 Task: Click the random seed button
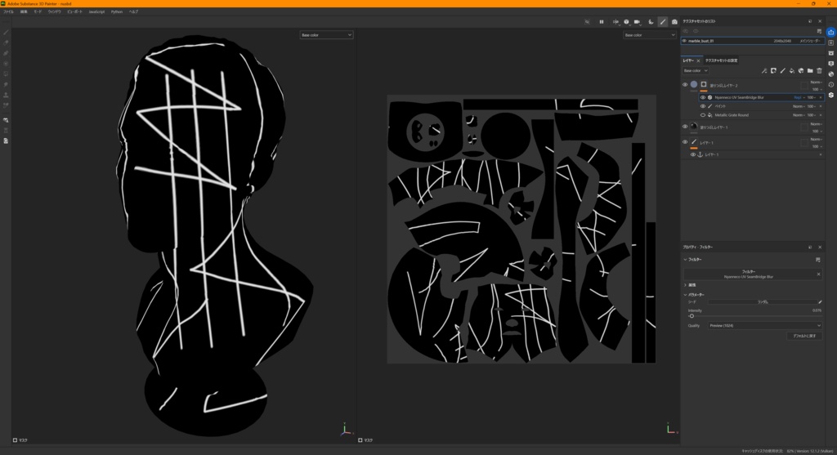763,302
